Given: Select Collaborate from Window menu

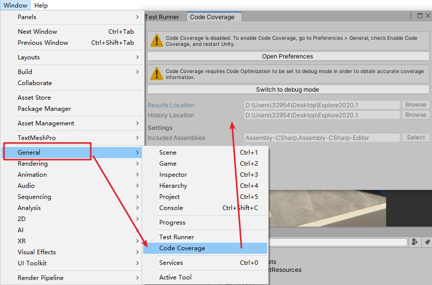Looking at the screenshot, I should (x=73, y=83).
